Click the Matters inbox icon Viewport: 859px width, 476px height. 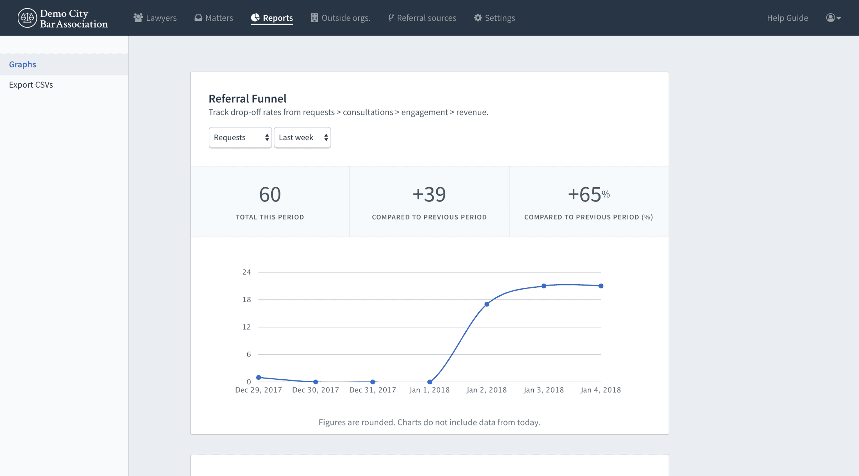(198, 18)
